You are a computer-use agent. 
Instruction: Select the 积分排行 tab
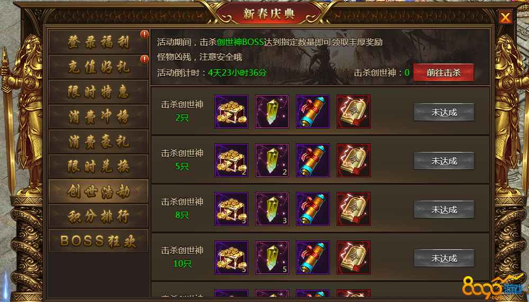98,216
